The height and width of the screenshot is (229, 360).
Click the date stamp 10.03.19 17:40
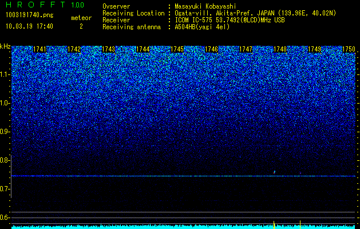point(29,26)
